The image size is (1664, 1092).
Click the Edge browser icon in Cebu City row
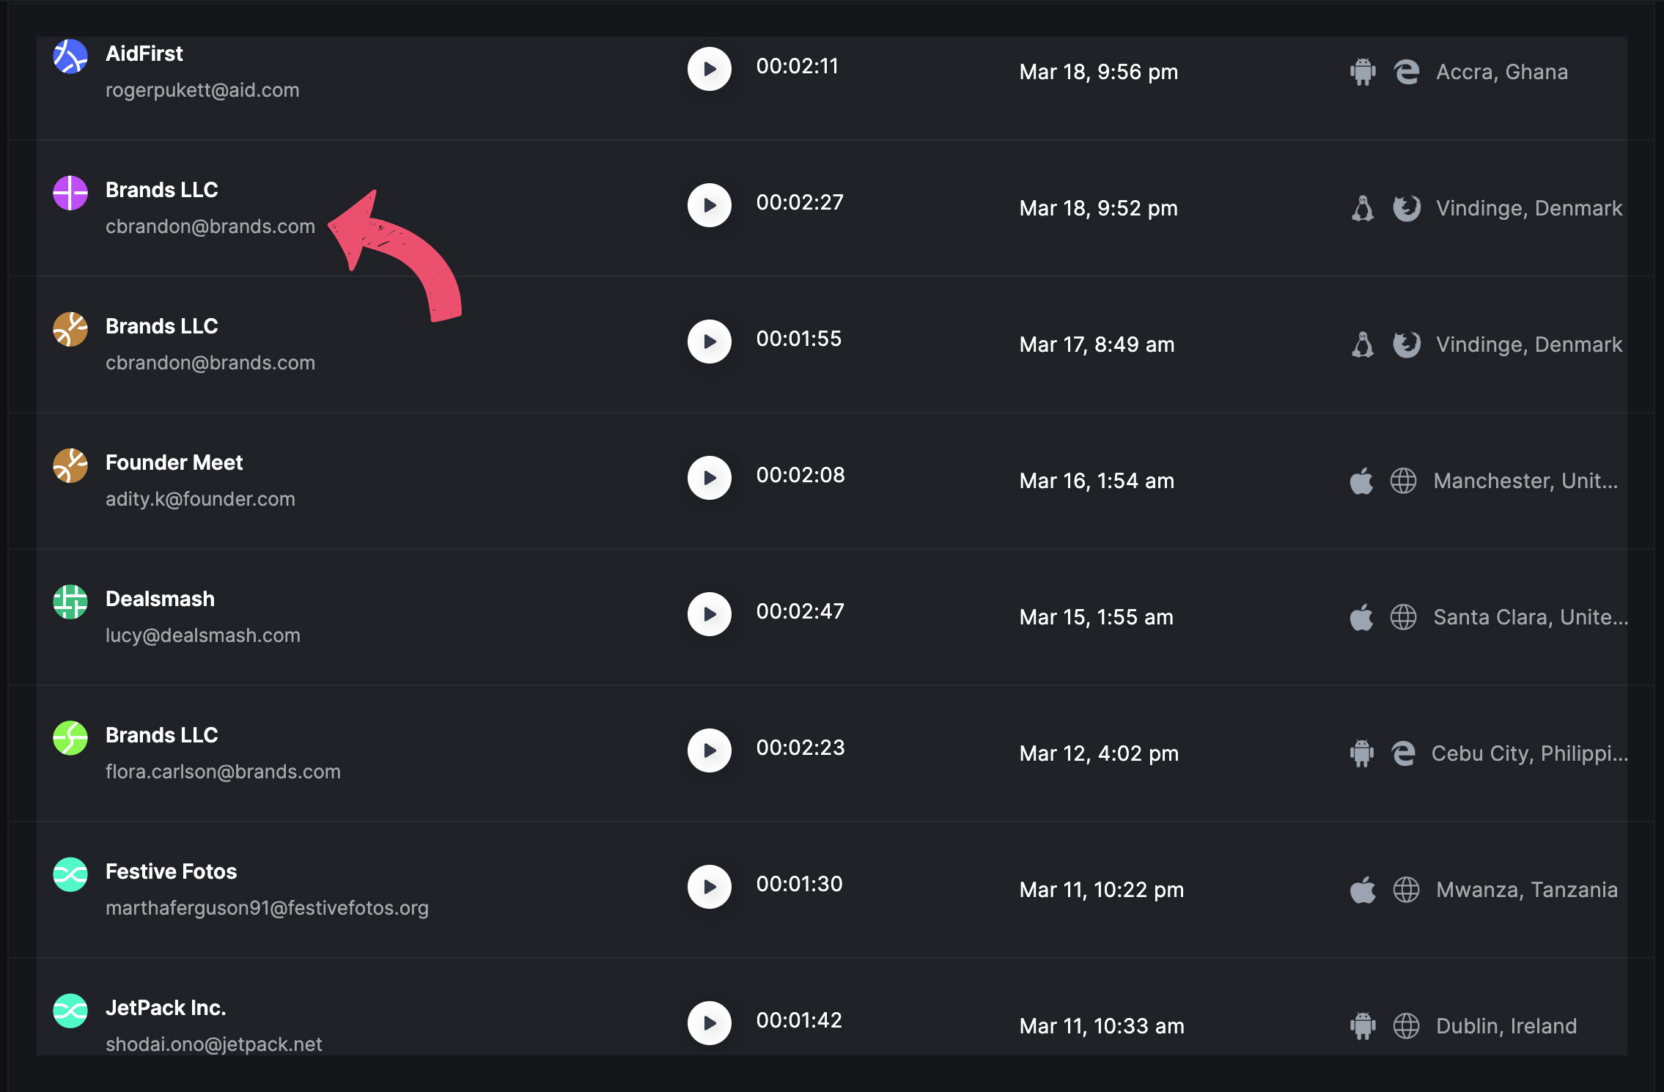pyautogui.click(x=1403, y=753)
